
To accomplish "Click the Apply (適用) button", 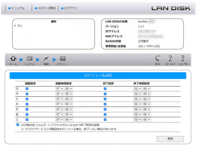I will tap(170, 139).
